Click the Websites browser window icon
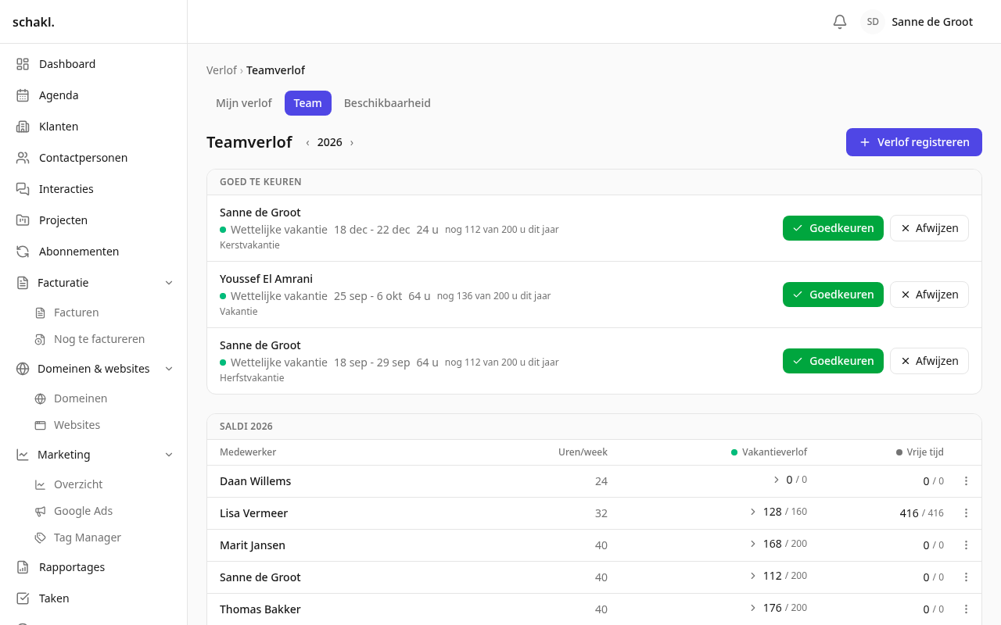The image size is (1001, 625). [40, 425]
